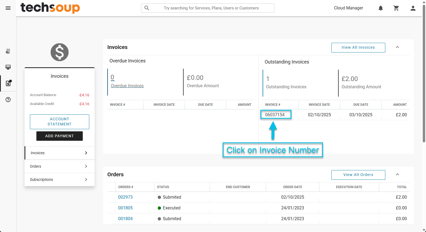426x232 pixels.
Task: Click the Executed status of order 001805
Action: coord(169,208)
